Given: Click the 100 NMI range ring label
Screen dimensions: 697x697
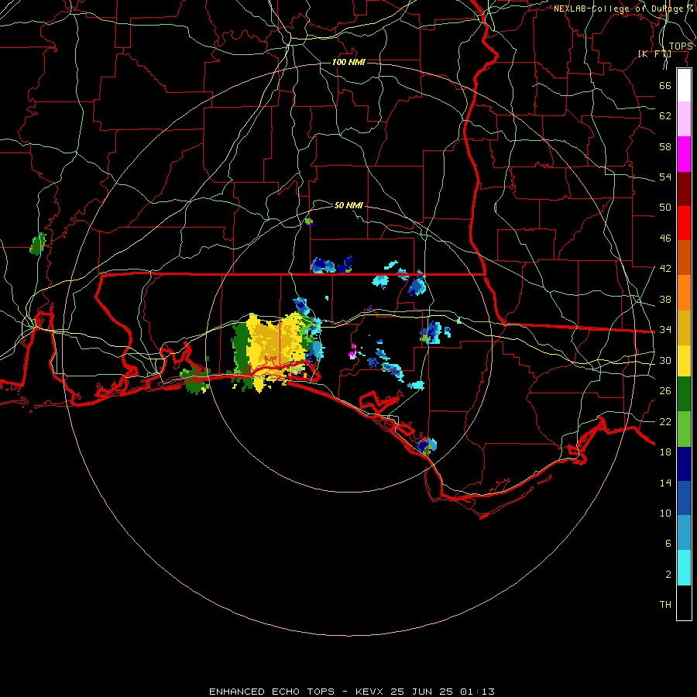Looking at the screenshot, I should click(348, 62).
